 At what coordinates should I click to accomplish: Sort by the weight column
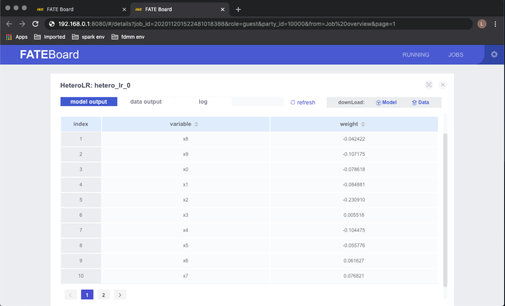(363, 124)
